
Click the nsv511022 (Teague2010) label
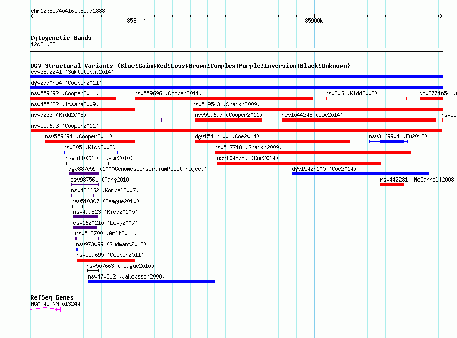coord(99,158)
